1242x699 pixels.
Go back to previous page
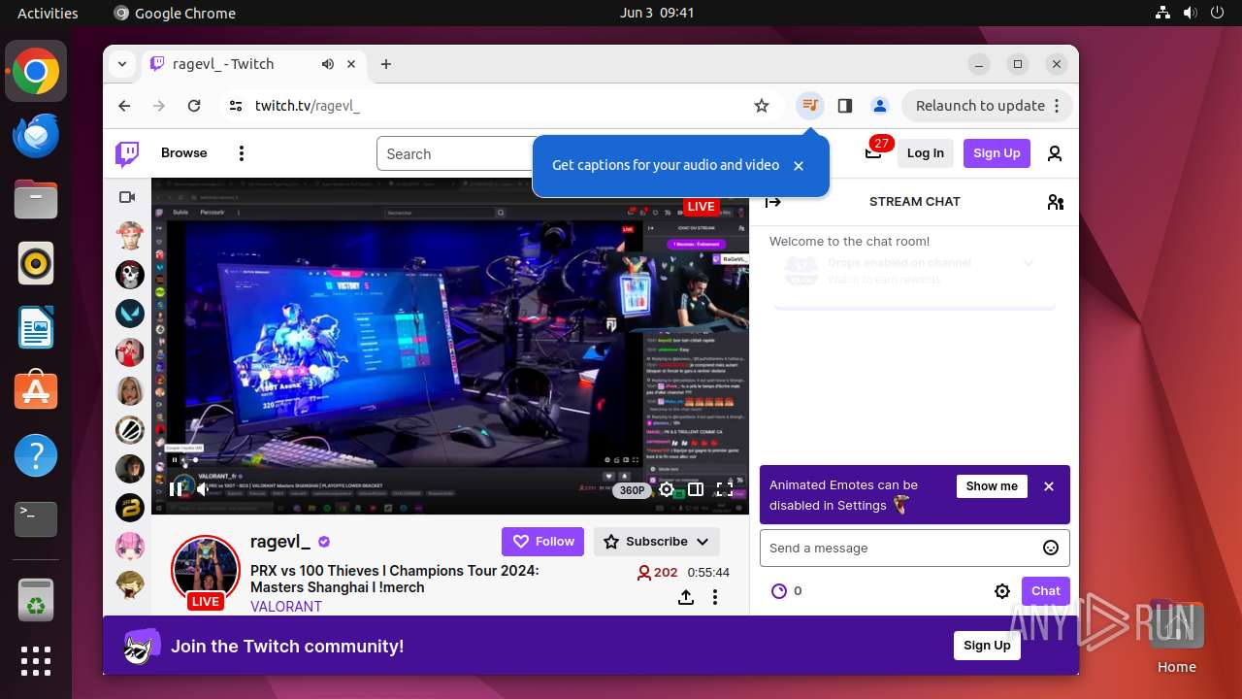point(124,105)
